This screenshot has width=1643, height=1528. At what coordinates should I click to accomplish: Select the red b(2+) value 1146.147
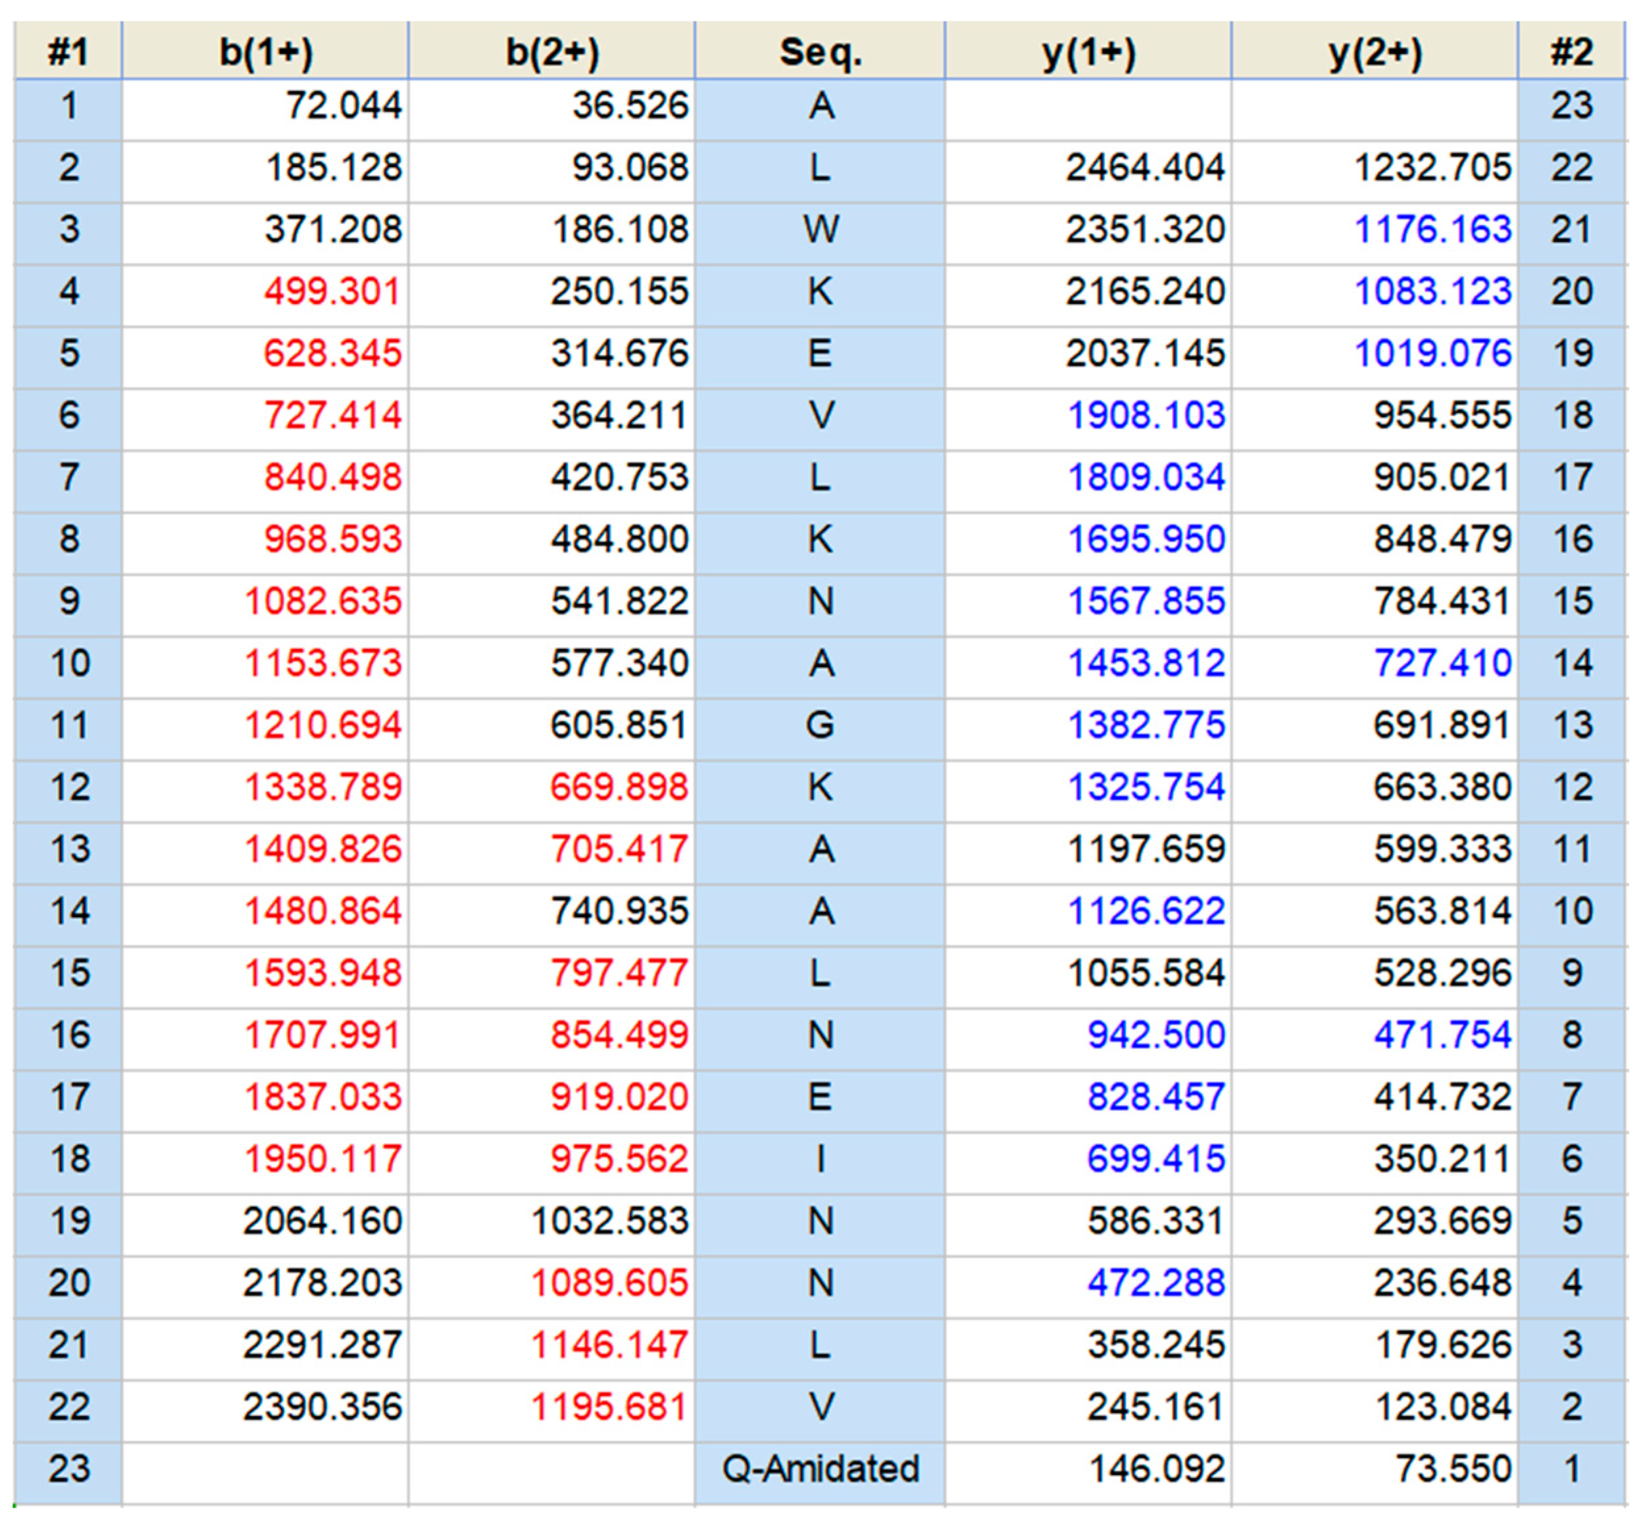point(610,1345)
